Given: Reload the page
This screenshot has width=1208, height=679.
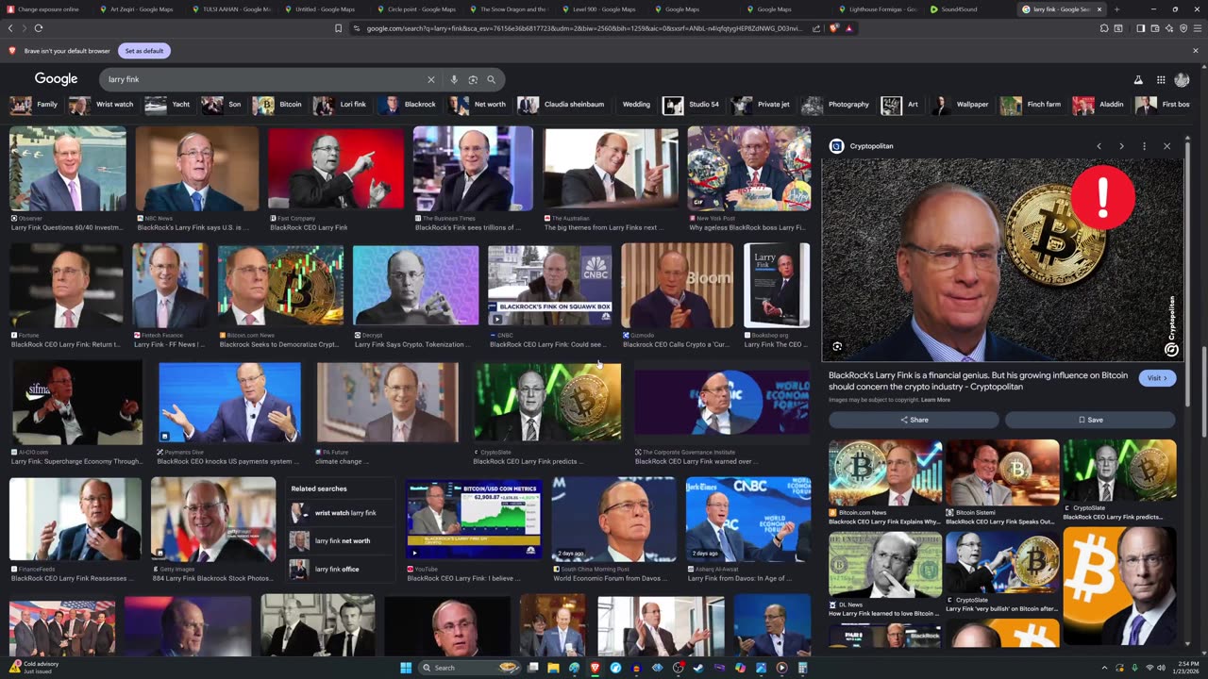Looking at the screenshot, I should point(38,28).
